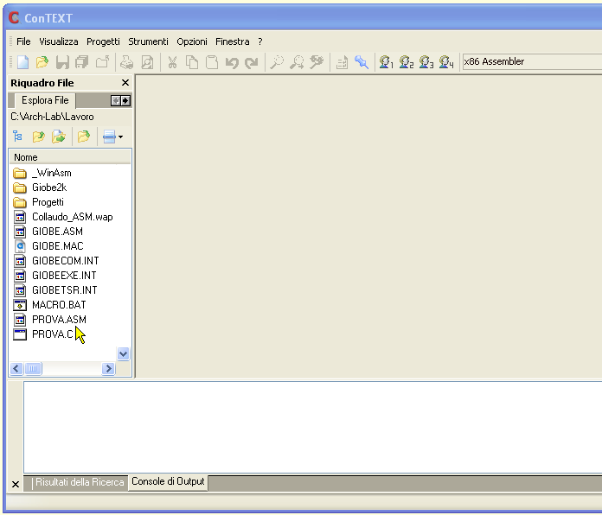Viewport: 602px width, 515px height.
Task: Run user command 3 icon
Action: (x=426, y=62)
